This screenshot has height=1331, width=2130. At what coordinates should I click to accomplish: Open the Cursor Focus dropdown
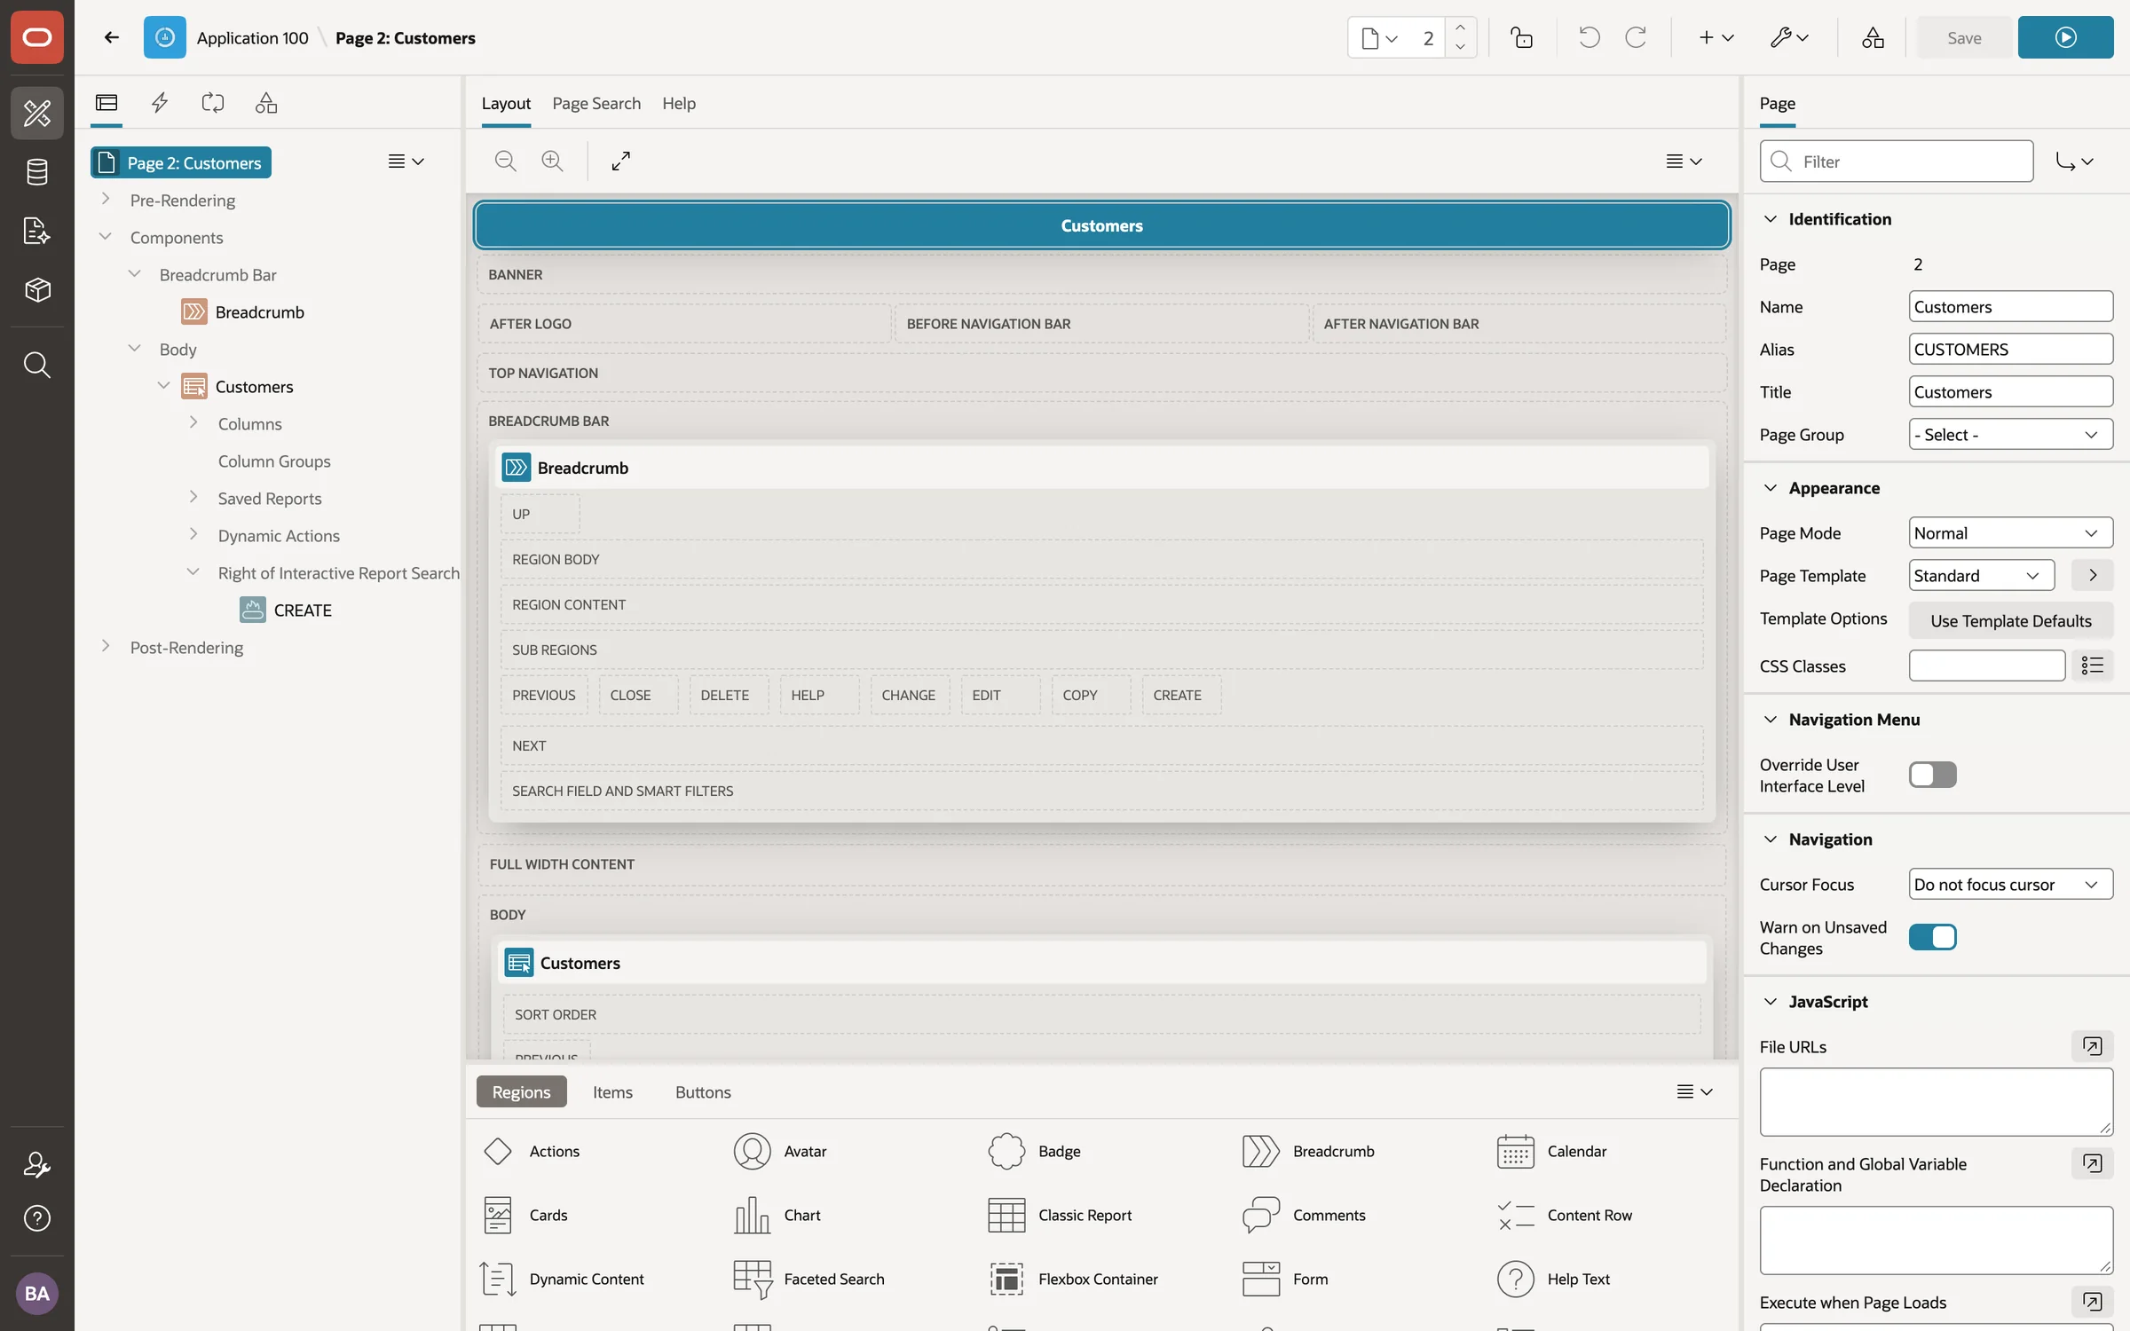2010,885
